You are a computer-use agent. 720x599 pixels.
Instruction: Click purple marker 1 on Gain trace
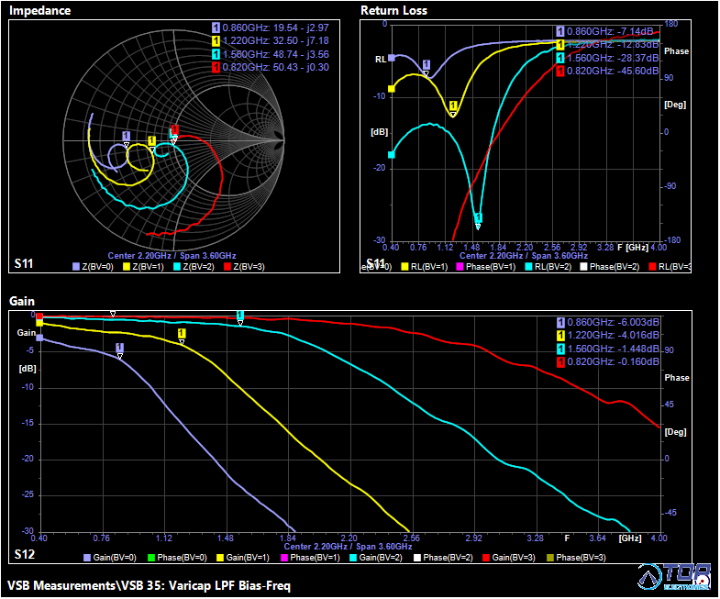119,348
